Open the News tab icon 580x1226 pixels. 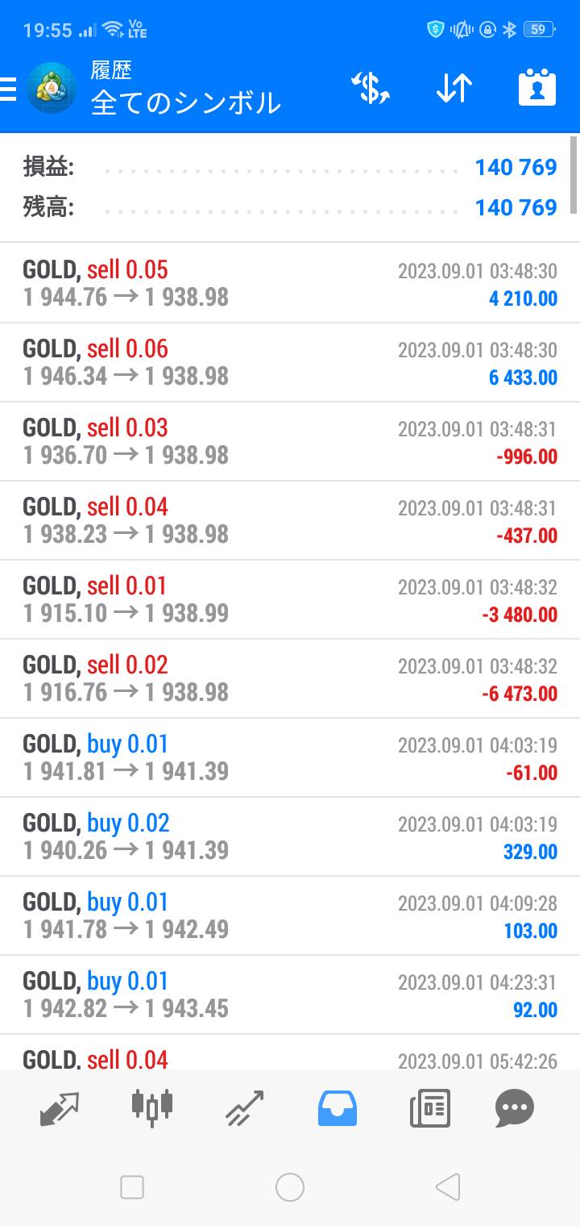tap(429, 1108)
